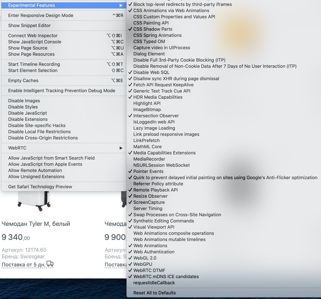
Task: Enable ImageBitmap feature
Action: (224, 109)
